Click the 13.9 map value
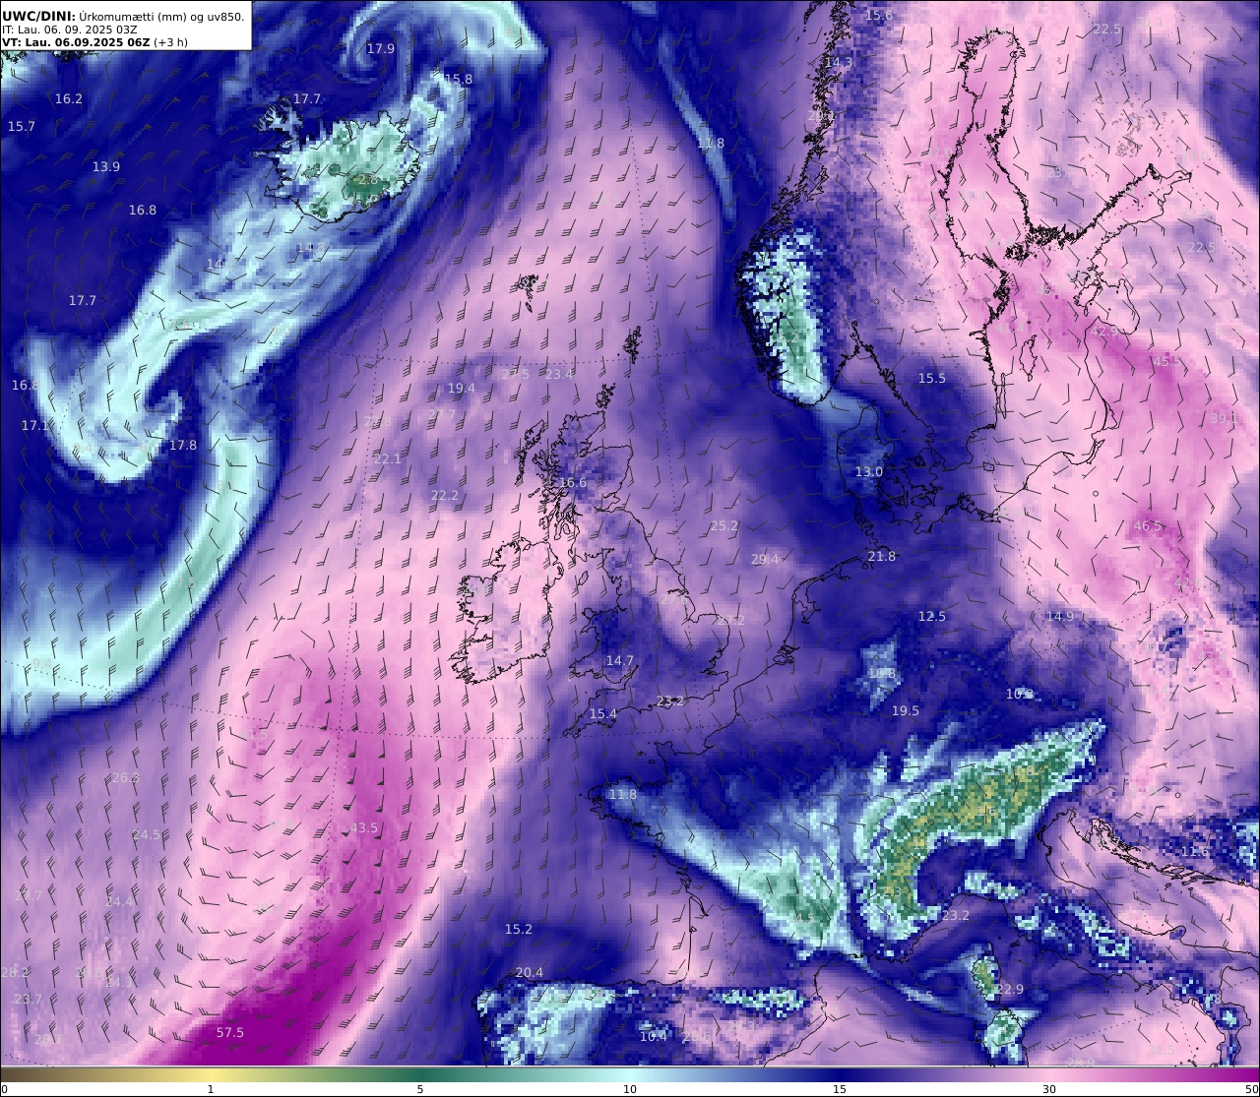This screenshot has height=1097, width=1260. 106,166
